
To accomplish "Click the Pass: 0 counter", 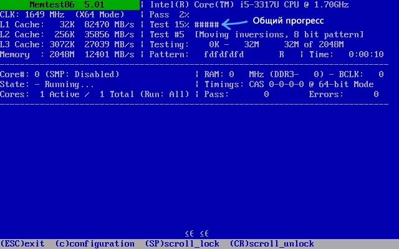I will point(237,94).
